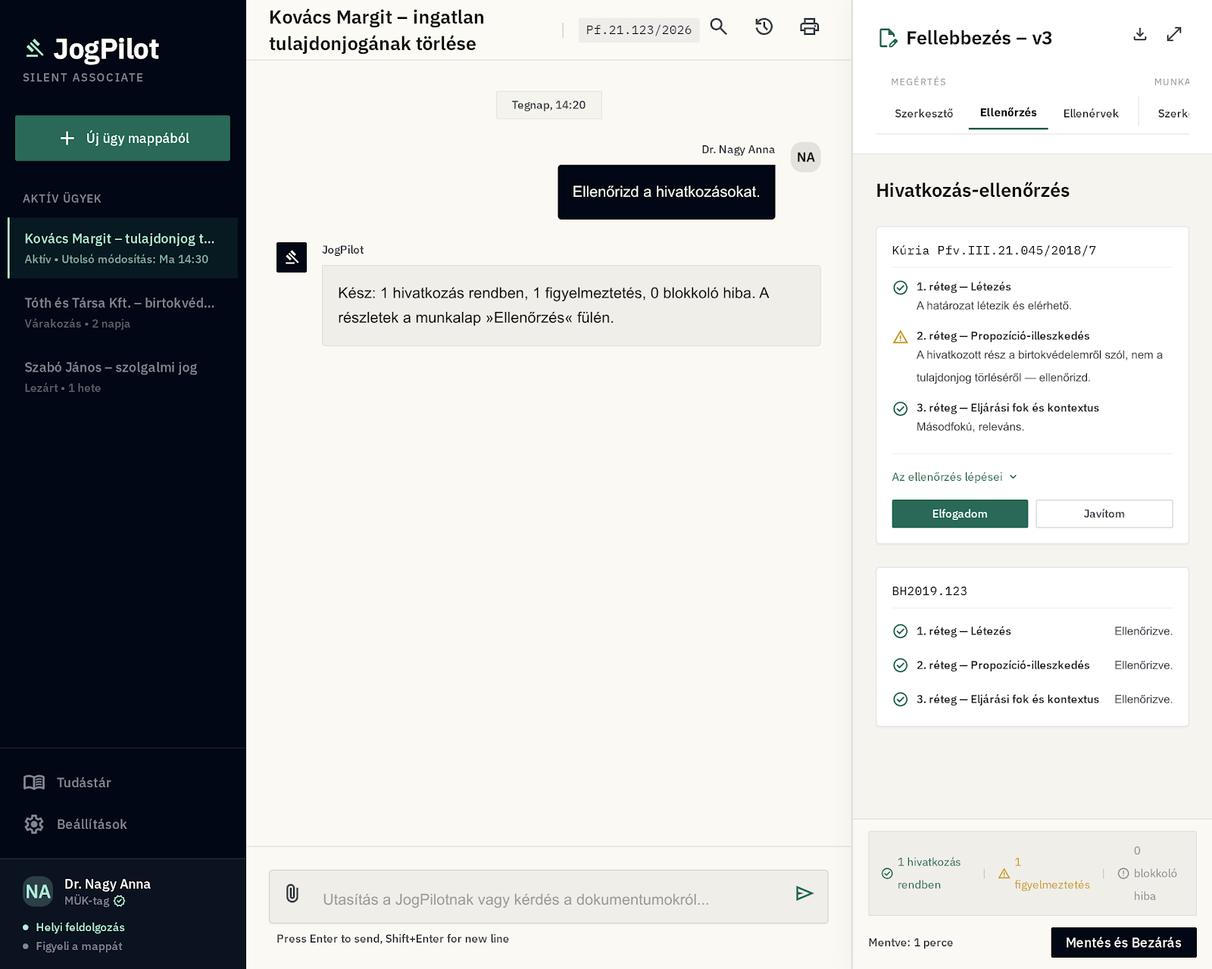The width and height of the screenshot is (1212, 969).
Task: Click the Kovács Margit case title header
Action: click(x=376, y=30)
